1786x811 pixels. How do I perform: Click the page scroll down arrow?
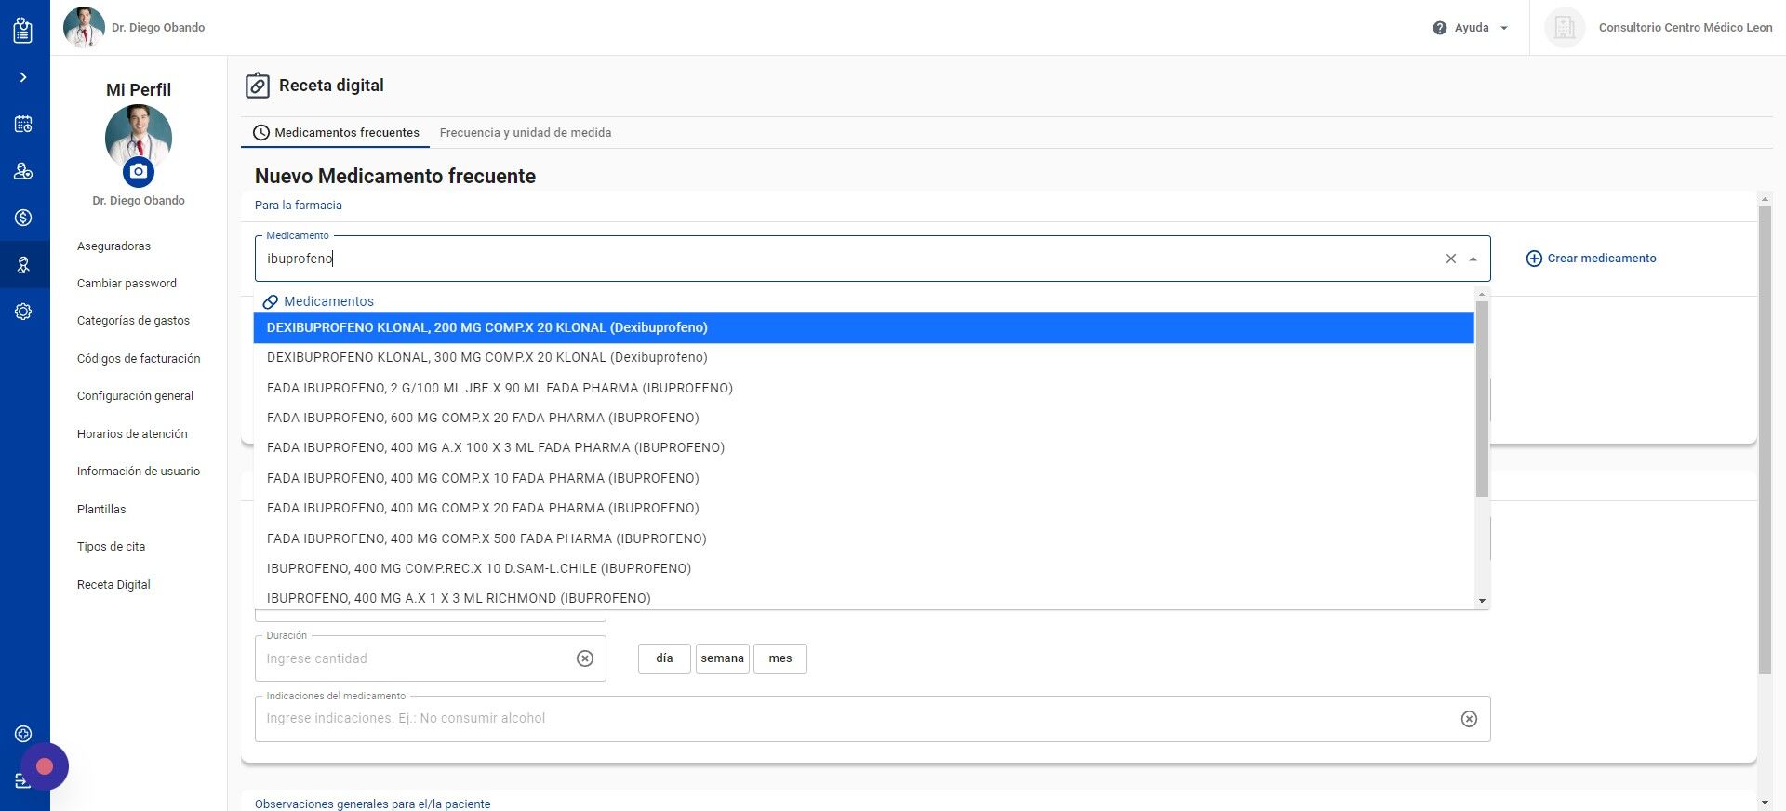coord(1765,803)
